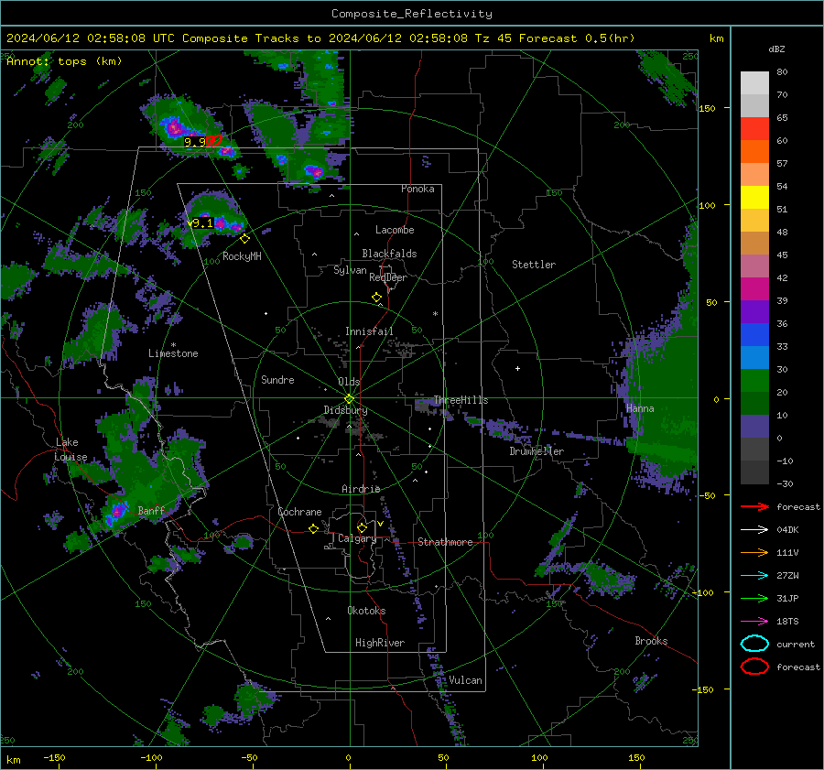The height and width of the screenshot is (770, 824).
Task: Click yellow diamond marker below Cochrane
Action: click(314, 528)
